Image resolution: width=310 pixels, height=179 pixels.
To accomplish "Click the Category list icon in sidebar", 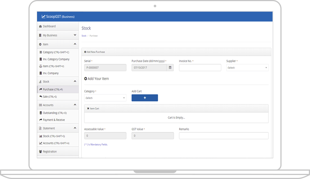I will pos(40,52).
